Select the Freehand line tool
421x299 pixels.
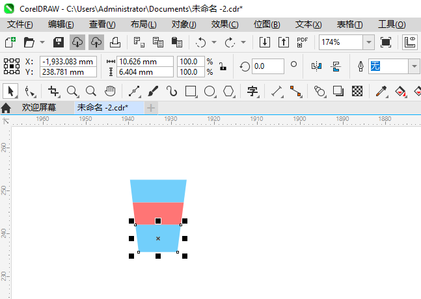[134, 92]
